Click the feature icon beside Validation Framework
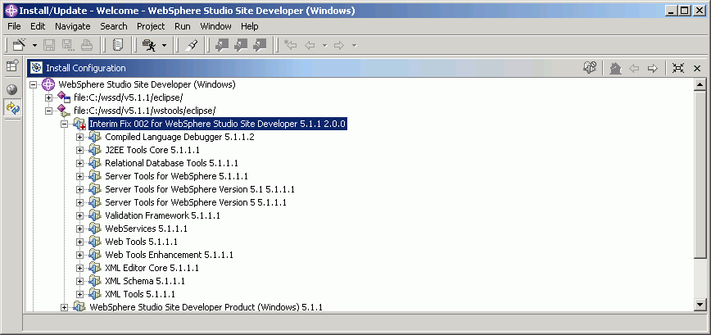Viewport: 711px width, 335px height. point(95,215)
